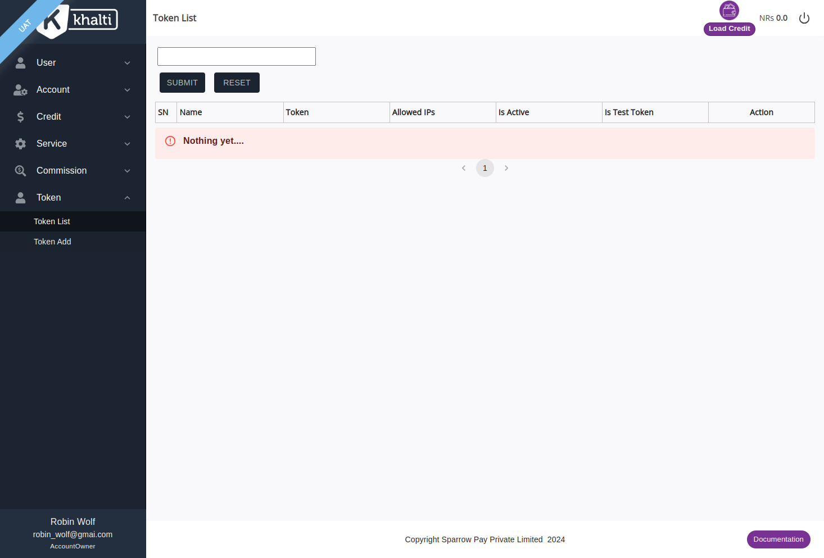Image resolution: width=824 pixels, height=558 pixels.
Task: Click the Allowed IPs column header
Action: [x=442, y=112]
